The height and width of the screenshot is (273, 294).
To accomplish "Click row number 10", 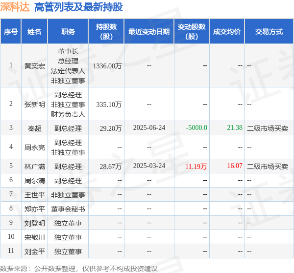I will point(11,236).
